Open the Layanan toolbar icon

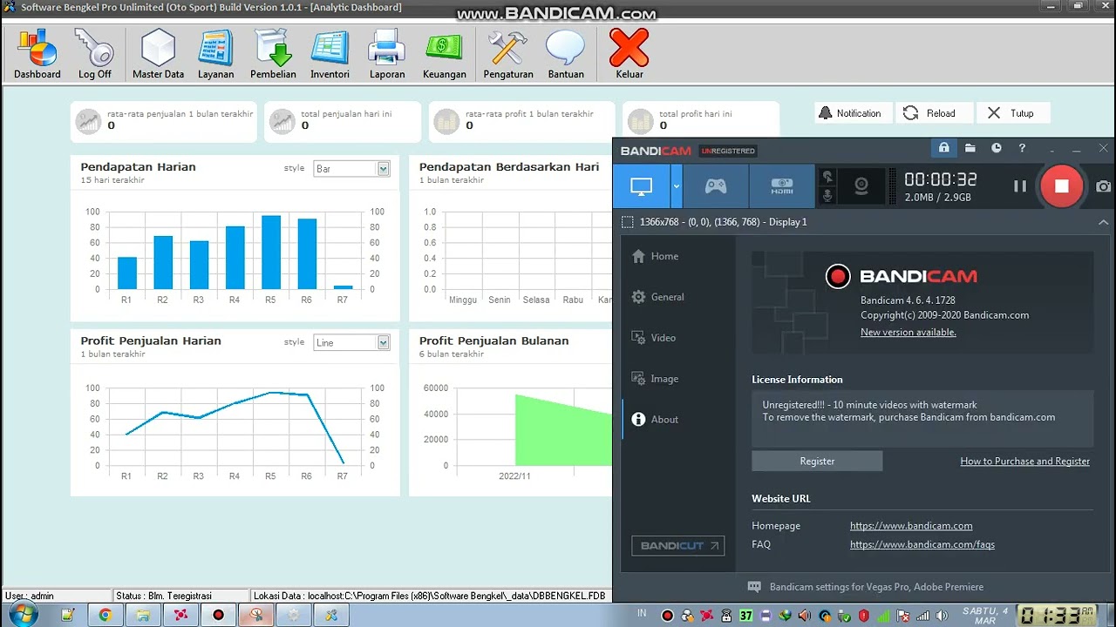tap(215, 54)
